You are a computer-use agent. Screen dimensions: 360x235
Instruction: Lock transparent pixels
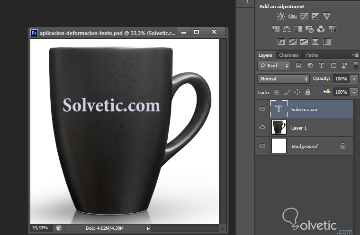pyautogui.click(x=276, y=92)
